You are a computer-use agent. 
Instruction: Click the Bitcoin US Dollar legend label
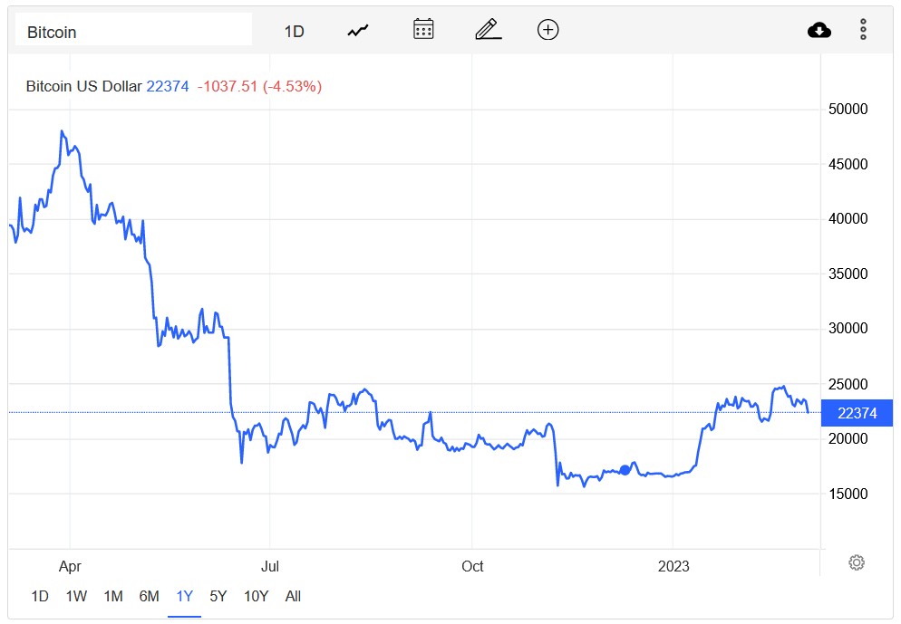click(84, 86)
